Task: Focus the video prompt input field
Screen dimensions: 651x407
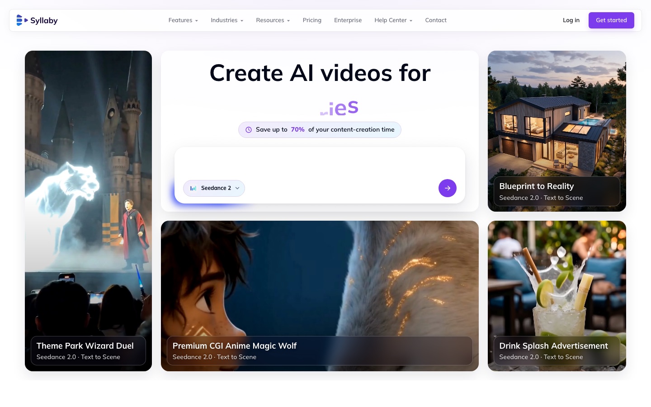Action: point(320,164)
